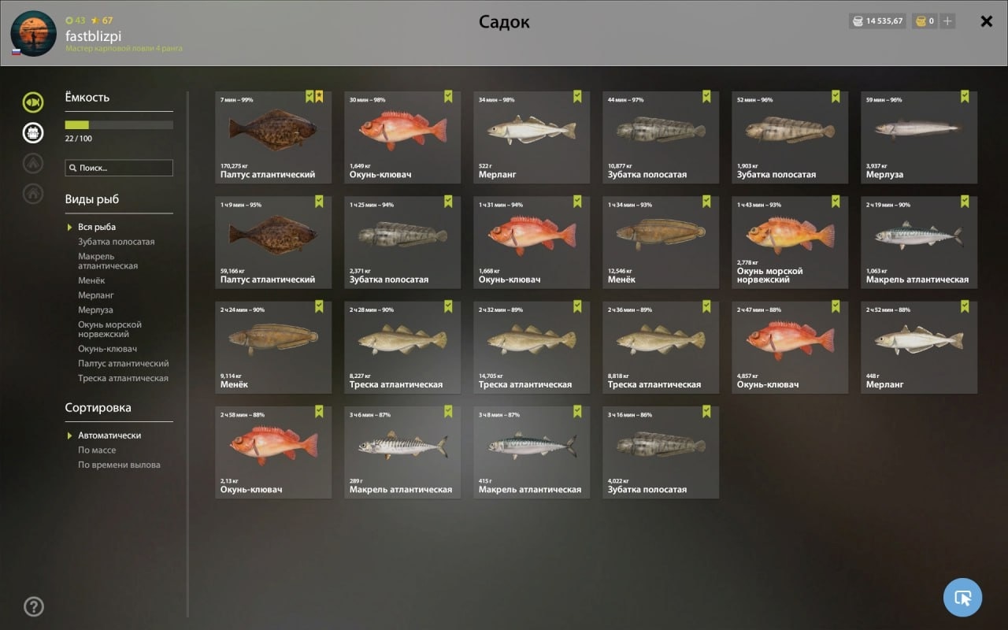The height and width of the screenshot is (630, 1008).
Task: Sort fish by По массе
Action: pos(97,450)
